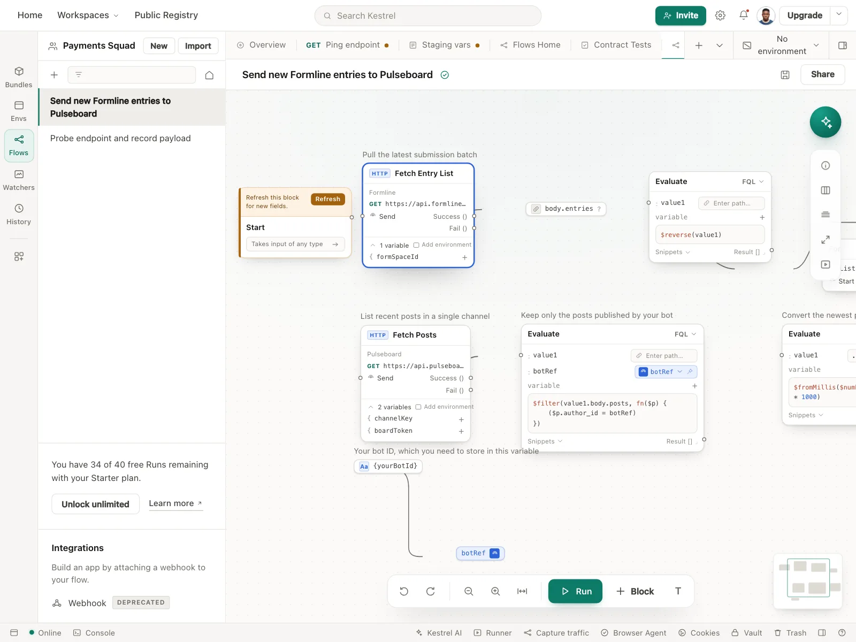Click the home icon in the sidebar panel
Image resolution: width=856 pixels, height=642 pixels.
click(x=210, y=75)
